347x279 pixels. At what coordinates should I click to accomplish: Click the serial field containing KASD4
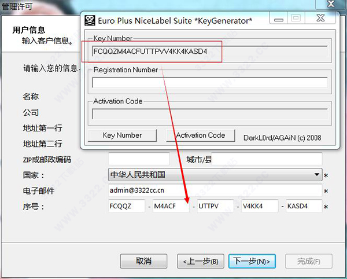[304, 206]
